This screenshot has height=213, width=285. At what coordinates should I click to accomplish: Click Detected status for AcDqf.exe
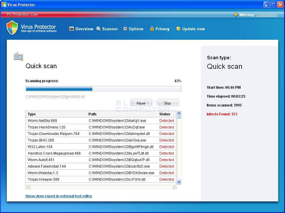tap(167, 127)
